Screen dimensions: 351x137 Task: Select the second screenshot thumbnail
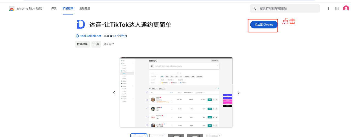pos(157,135)
